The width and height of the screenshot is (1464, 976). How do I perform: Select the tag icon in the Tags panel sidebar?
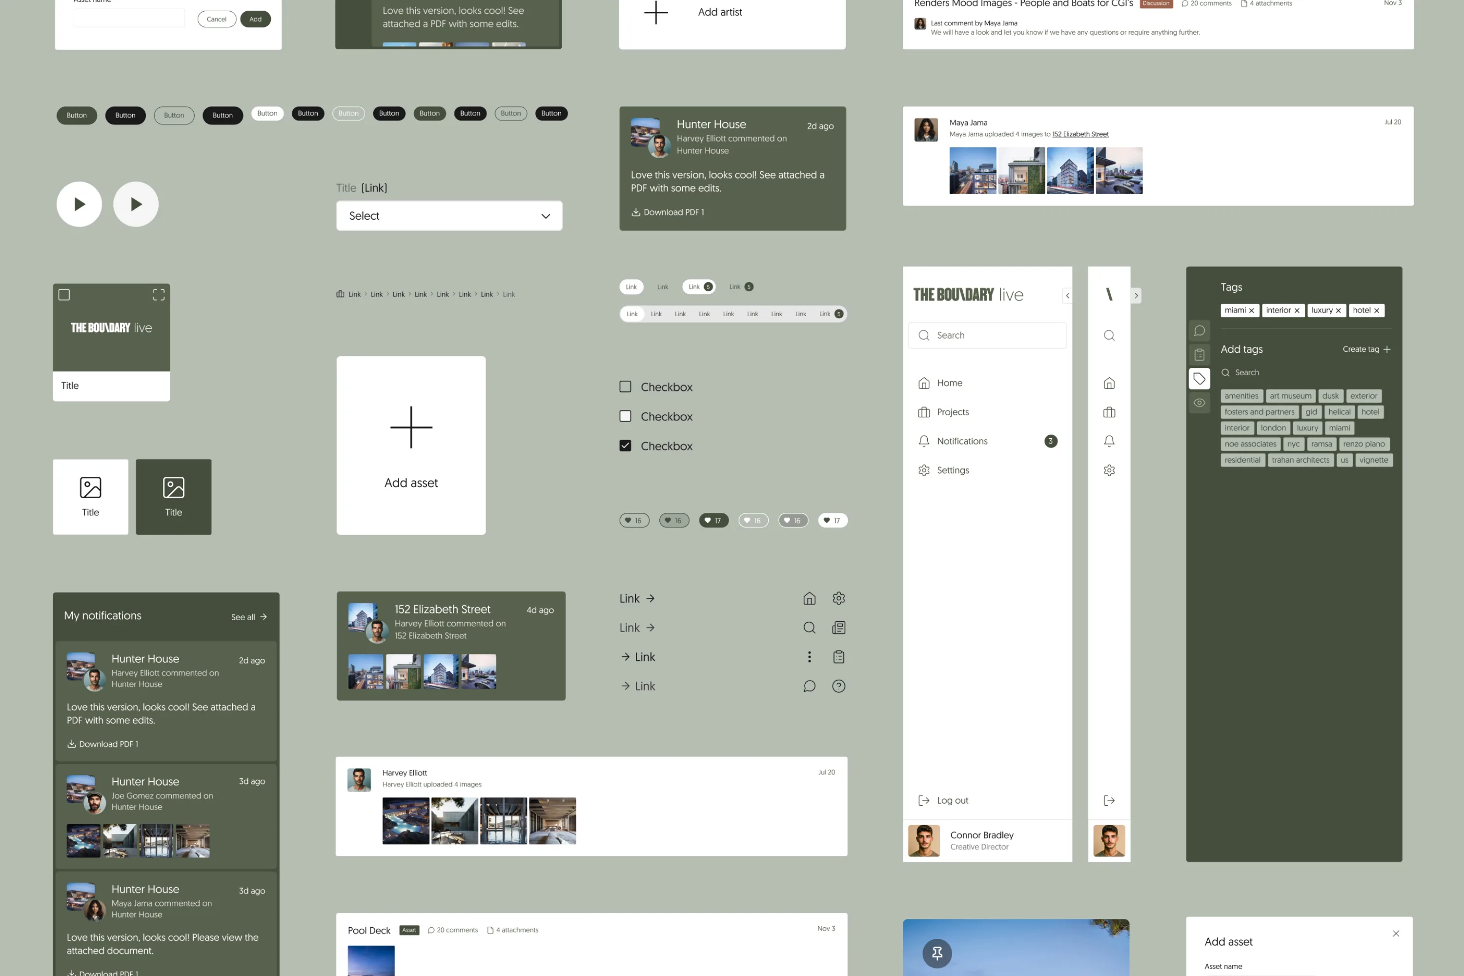click(1200, 379)
